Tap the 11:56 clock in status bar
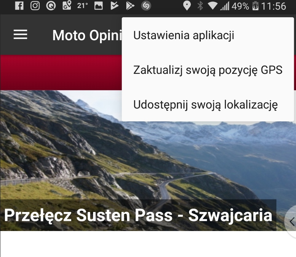 pos(273,6)
